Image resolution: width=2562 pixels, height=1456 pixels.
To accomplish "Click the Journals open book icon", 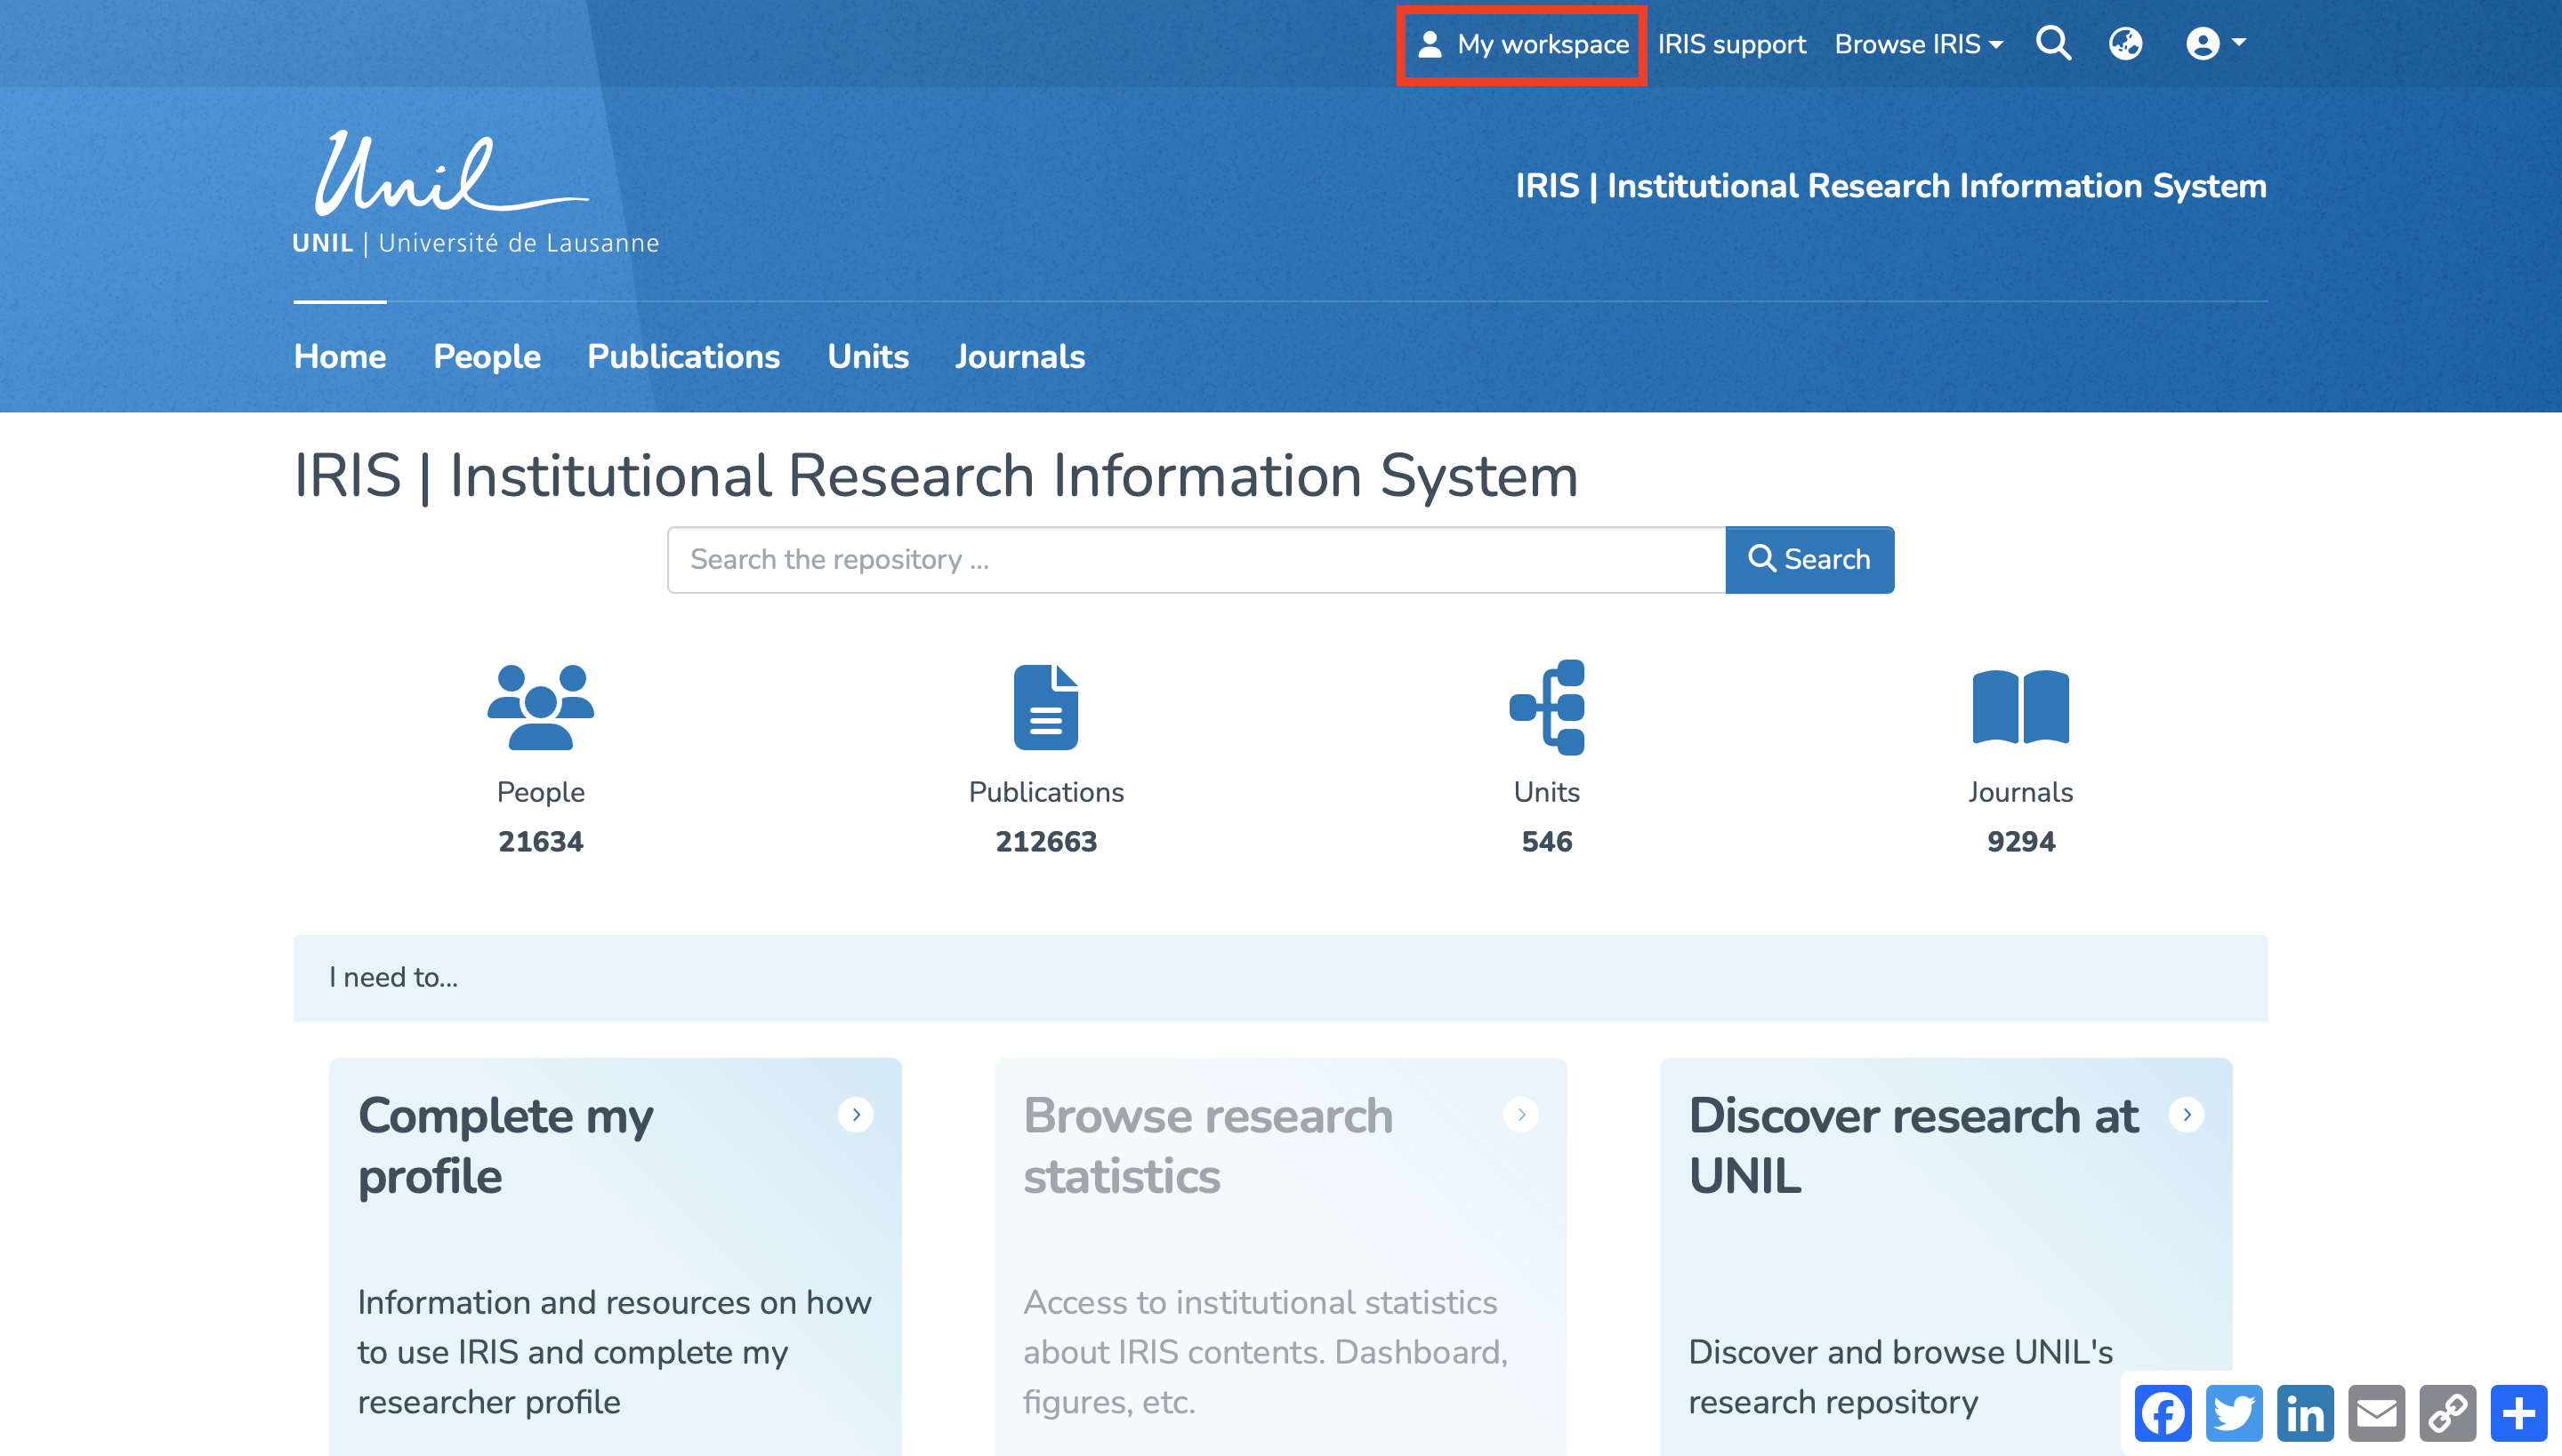I will [x=2019, y=706].
